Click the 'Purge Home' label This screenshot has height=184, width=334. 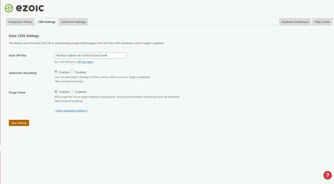(17, 92)
